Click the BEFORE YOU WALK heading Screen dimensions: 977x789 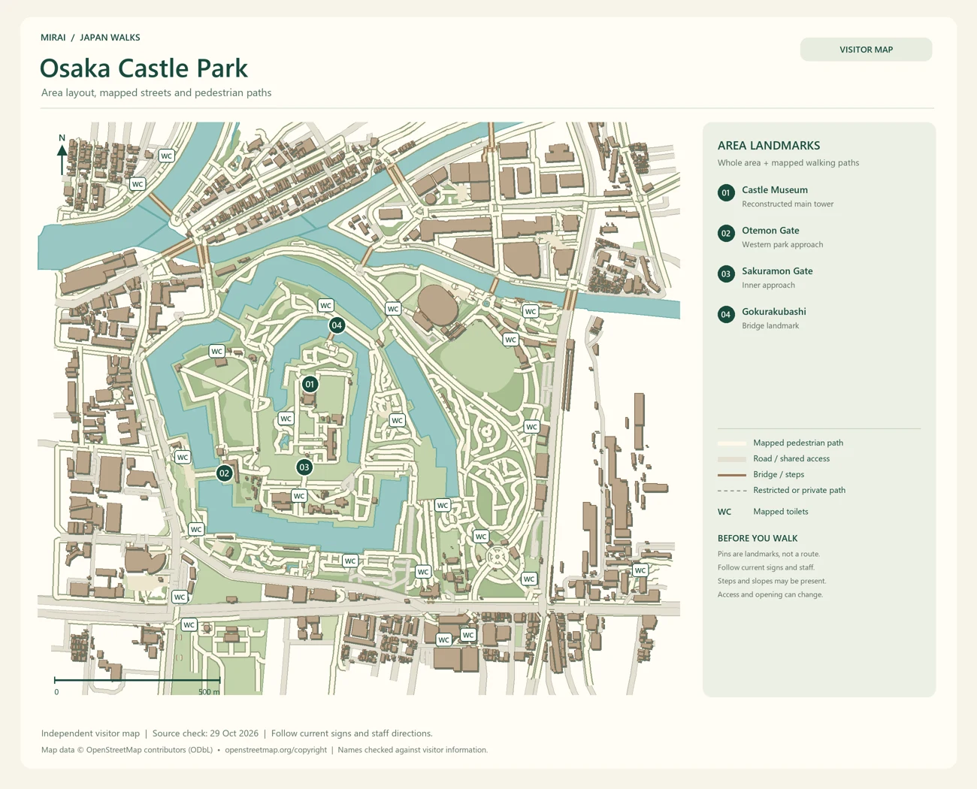758,539
